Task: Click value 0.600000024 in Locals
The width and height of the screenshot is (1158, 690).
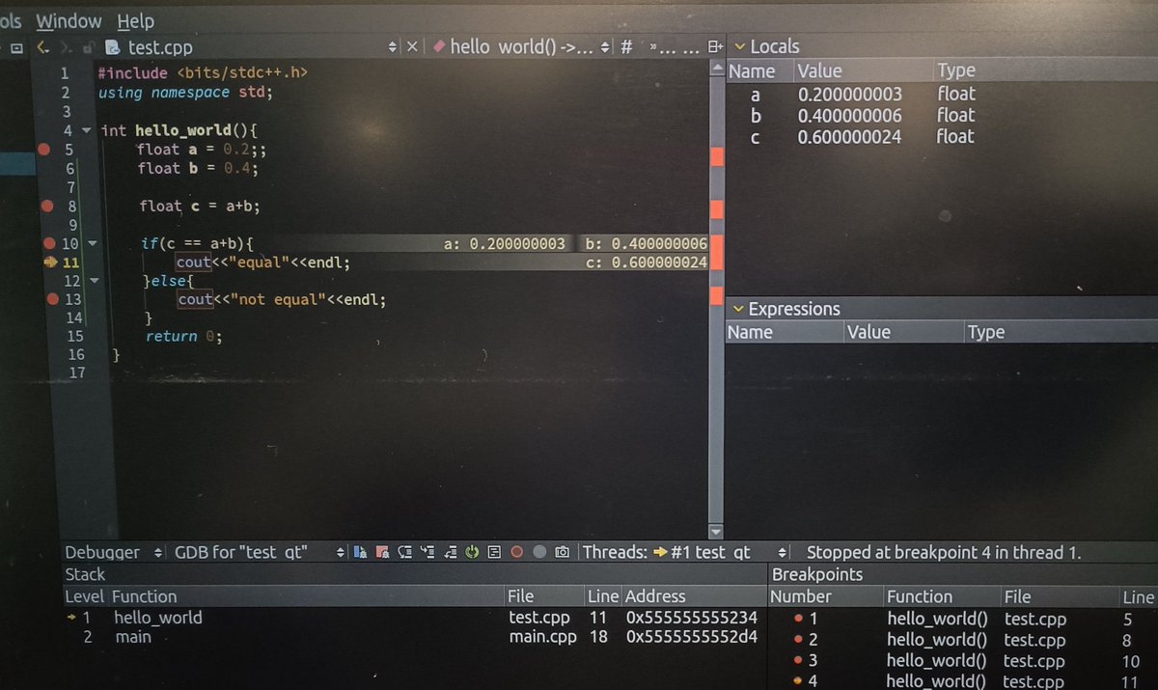Action: [849, 137]
